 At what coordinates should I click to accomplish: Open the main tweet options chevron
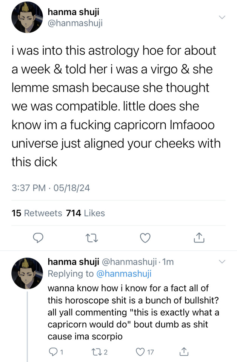pyautogui.click(x=222, y=18)
